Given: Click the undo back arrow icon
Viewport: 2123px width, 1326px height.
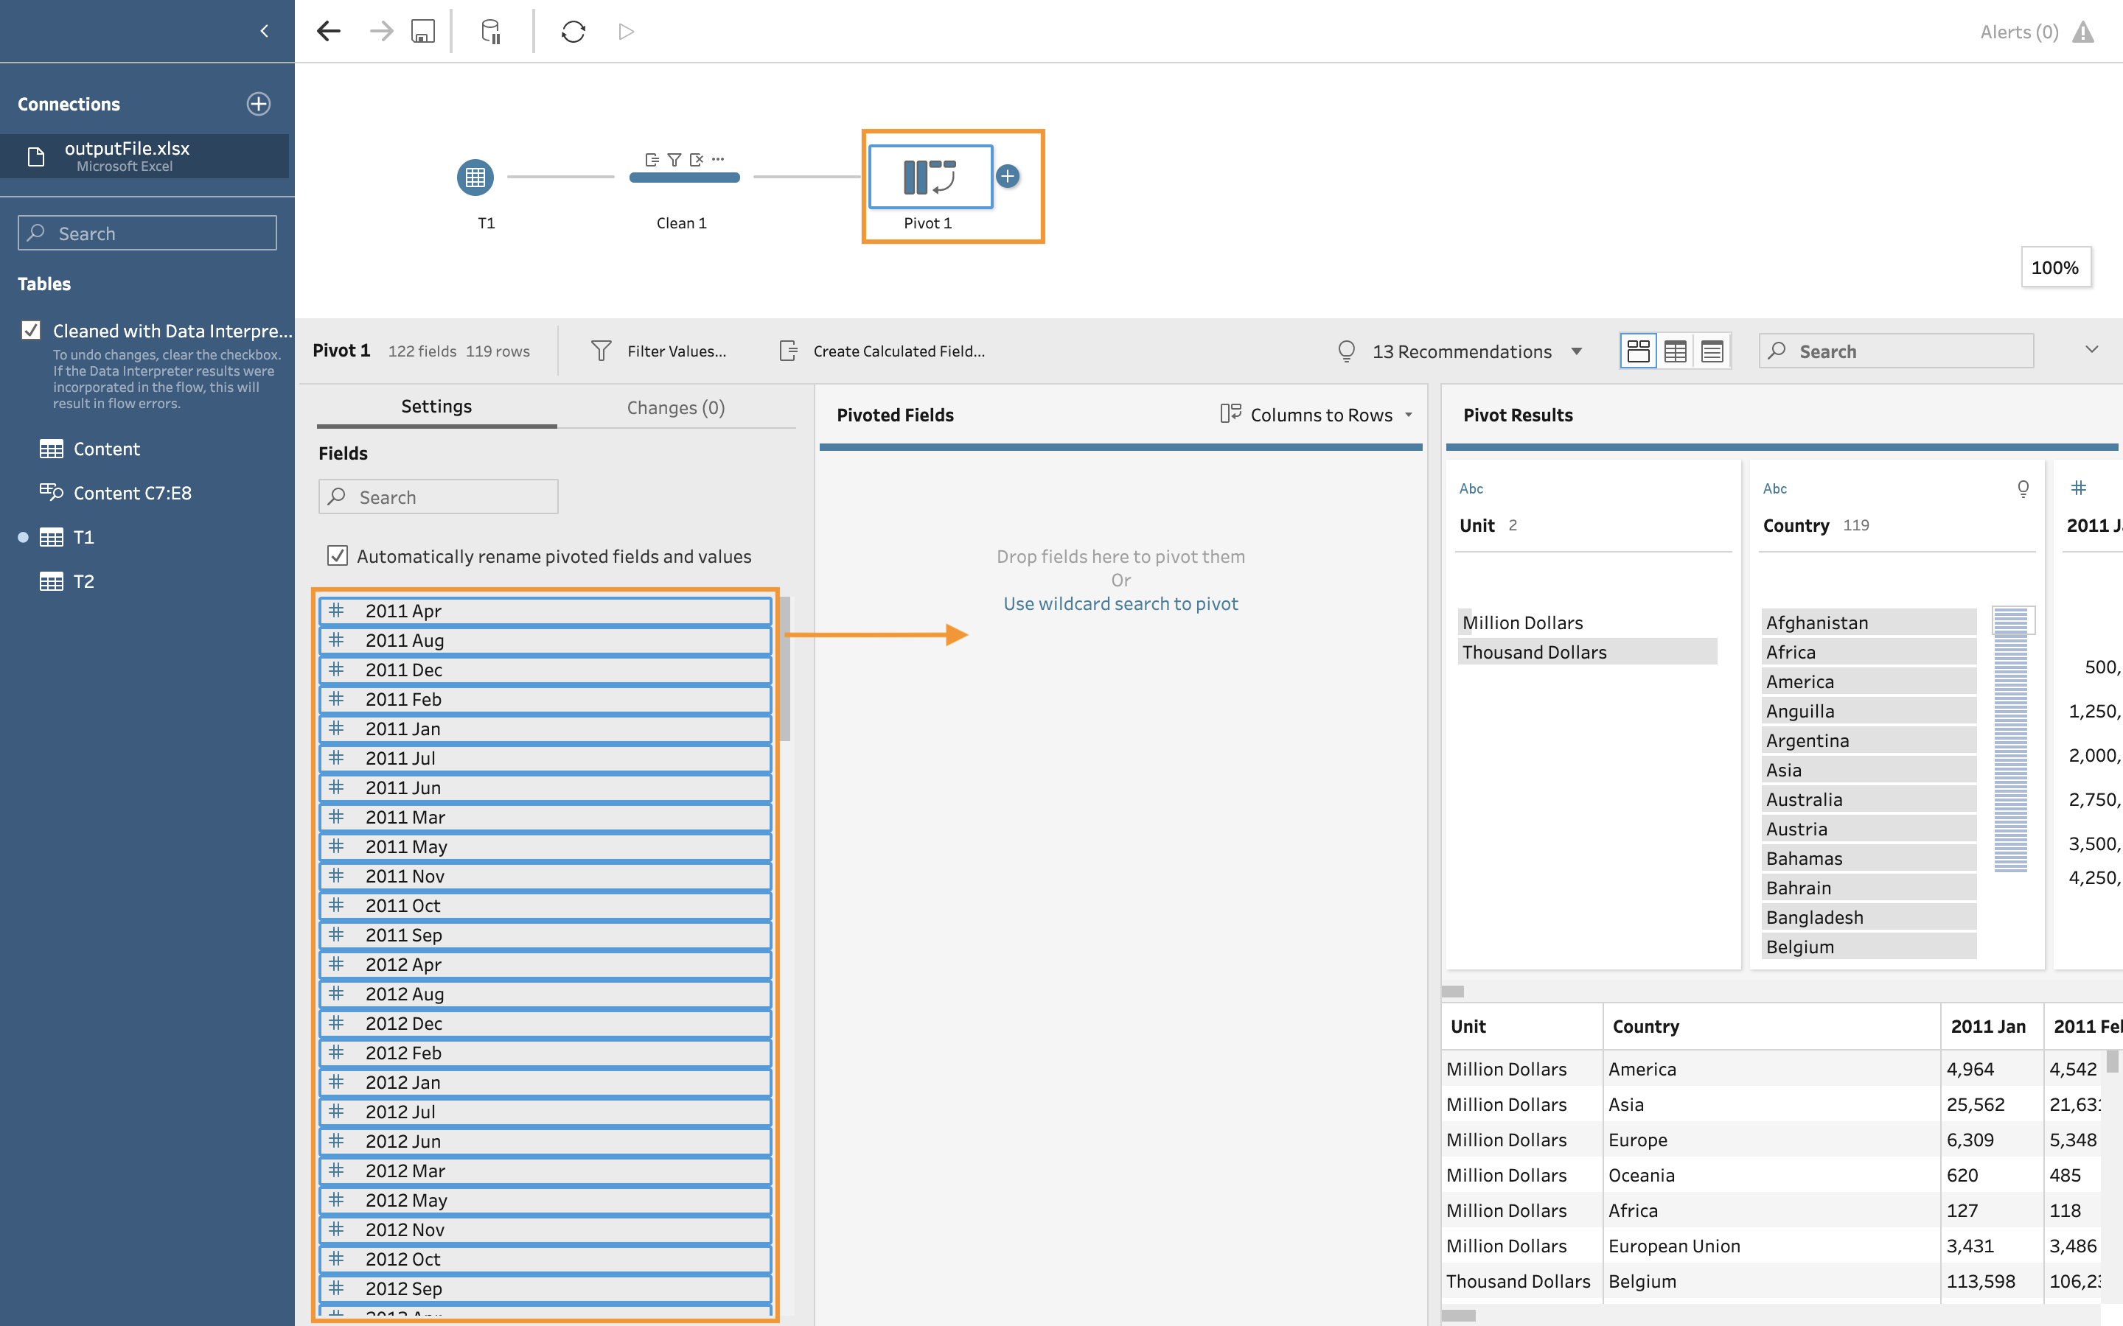Looking at the screenshot, I should [329, 32].
